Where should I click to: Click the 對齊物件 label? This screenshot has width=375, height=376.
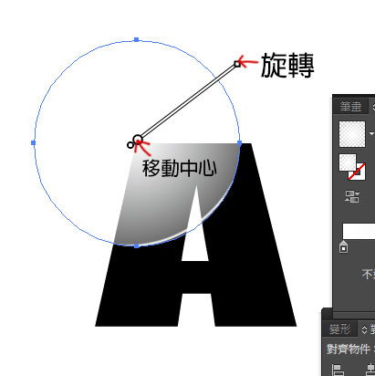(349, 350)
